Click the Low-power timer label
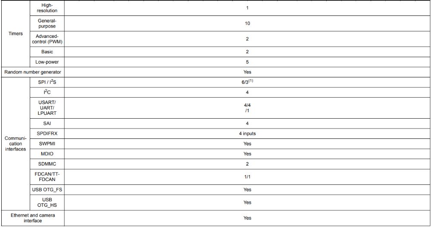This screenshot has width=431, height=227. click(x=47, y=62)
